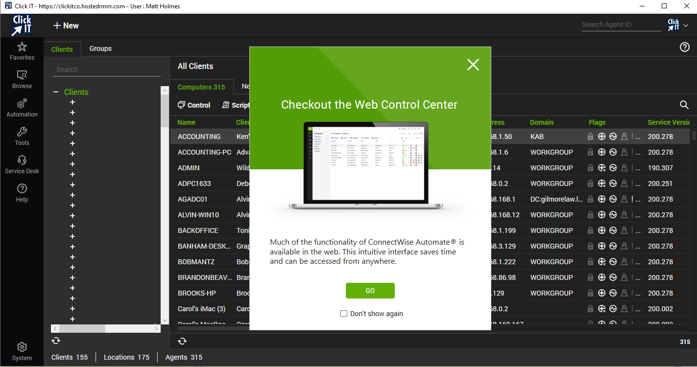
Task: Collapse the Clients tree root node
Action: coord(56,92)
